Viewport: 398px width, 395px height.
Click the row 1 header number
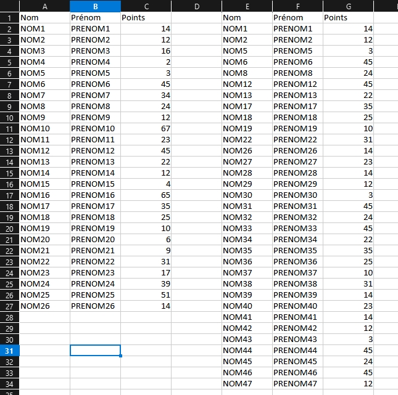coord(9,18)
